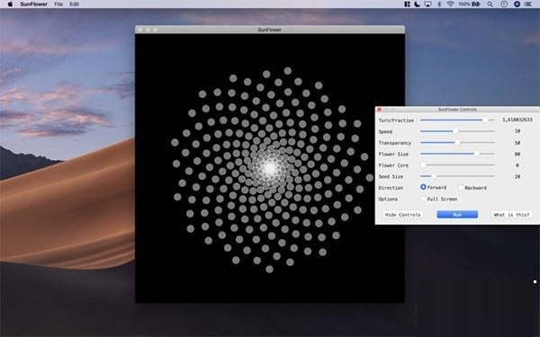Open the Edit menu
The width and height of the screenshot is (540, 337).
74,4
